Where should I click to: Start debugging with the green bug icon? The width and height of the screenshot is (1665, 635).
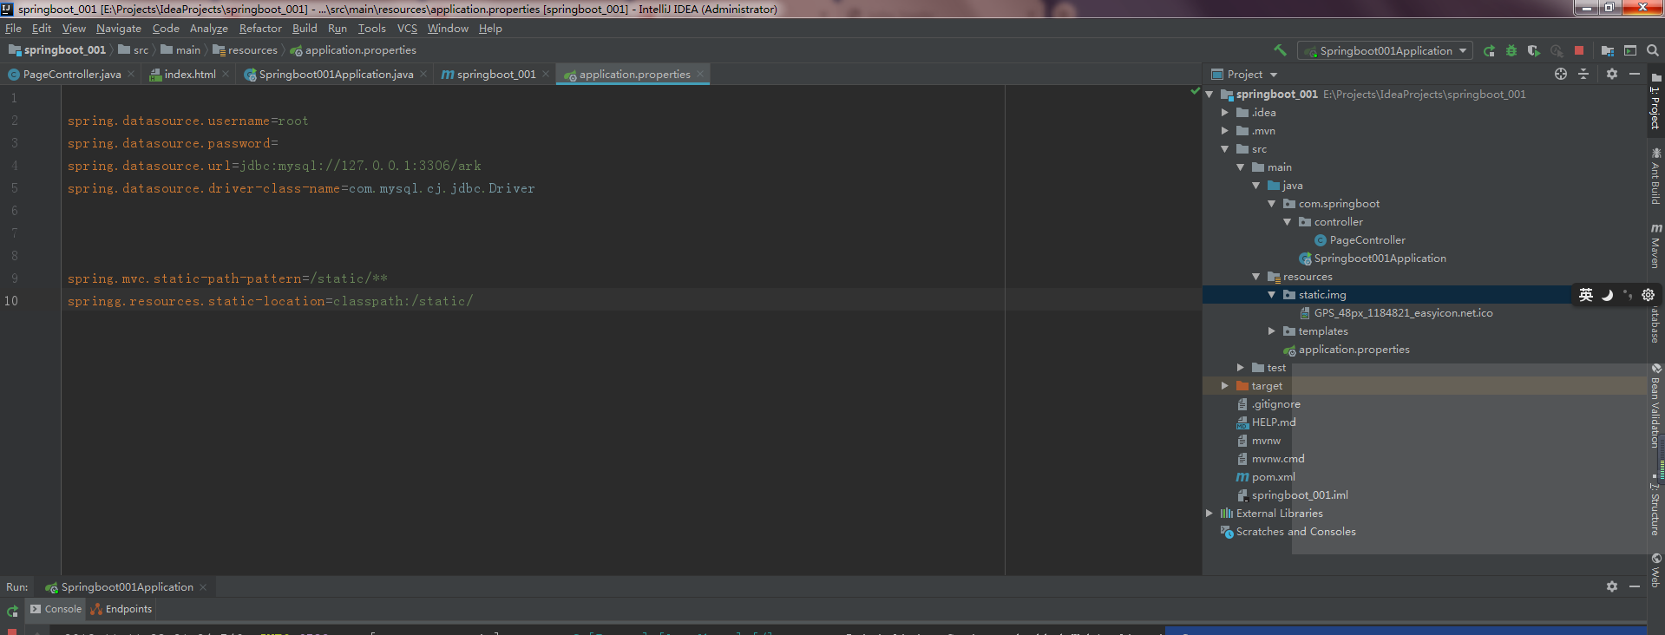(x=1511, y=50)
